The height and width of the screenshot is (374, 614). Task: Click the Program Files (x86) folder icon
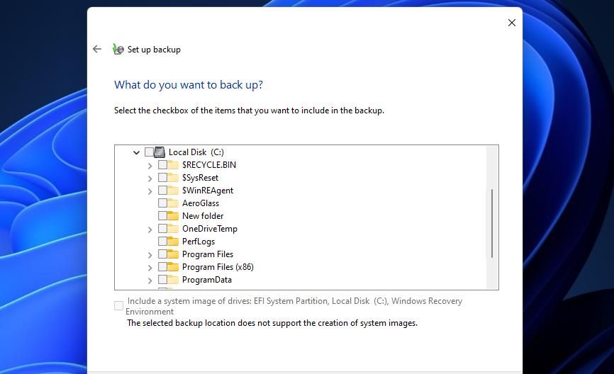(173, 267)
